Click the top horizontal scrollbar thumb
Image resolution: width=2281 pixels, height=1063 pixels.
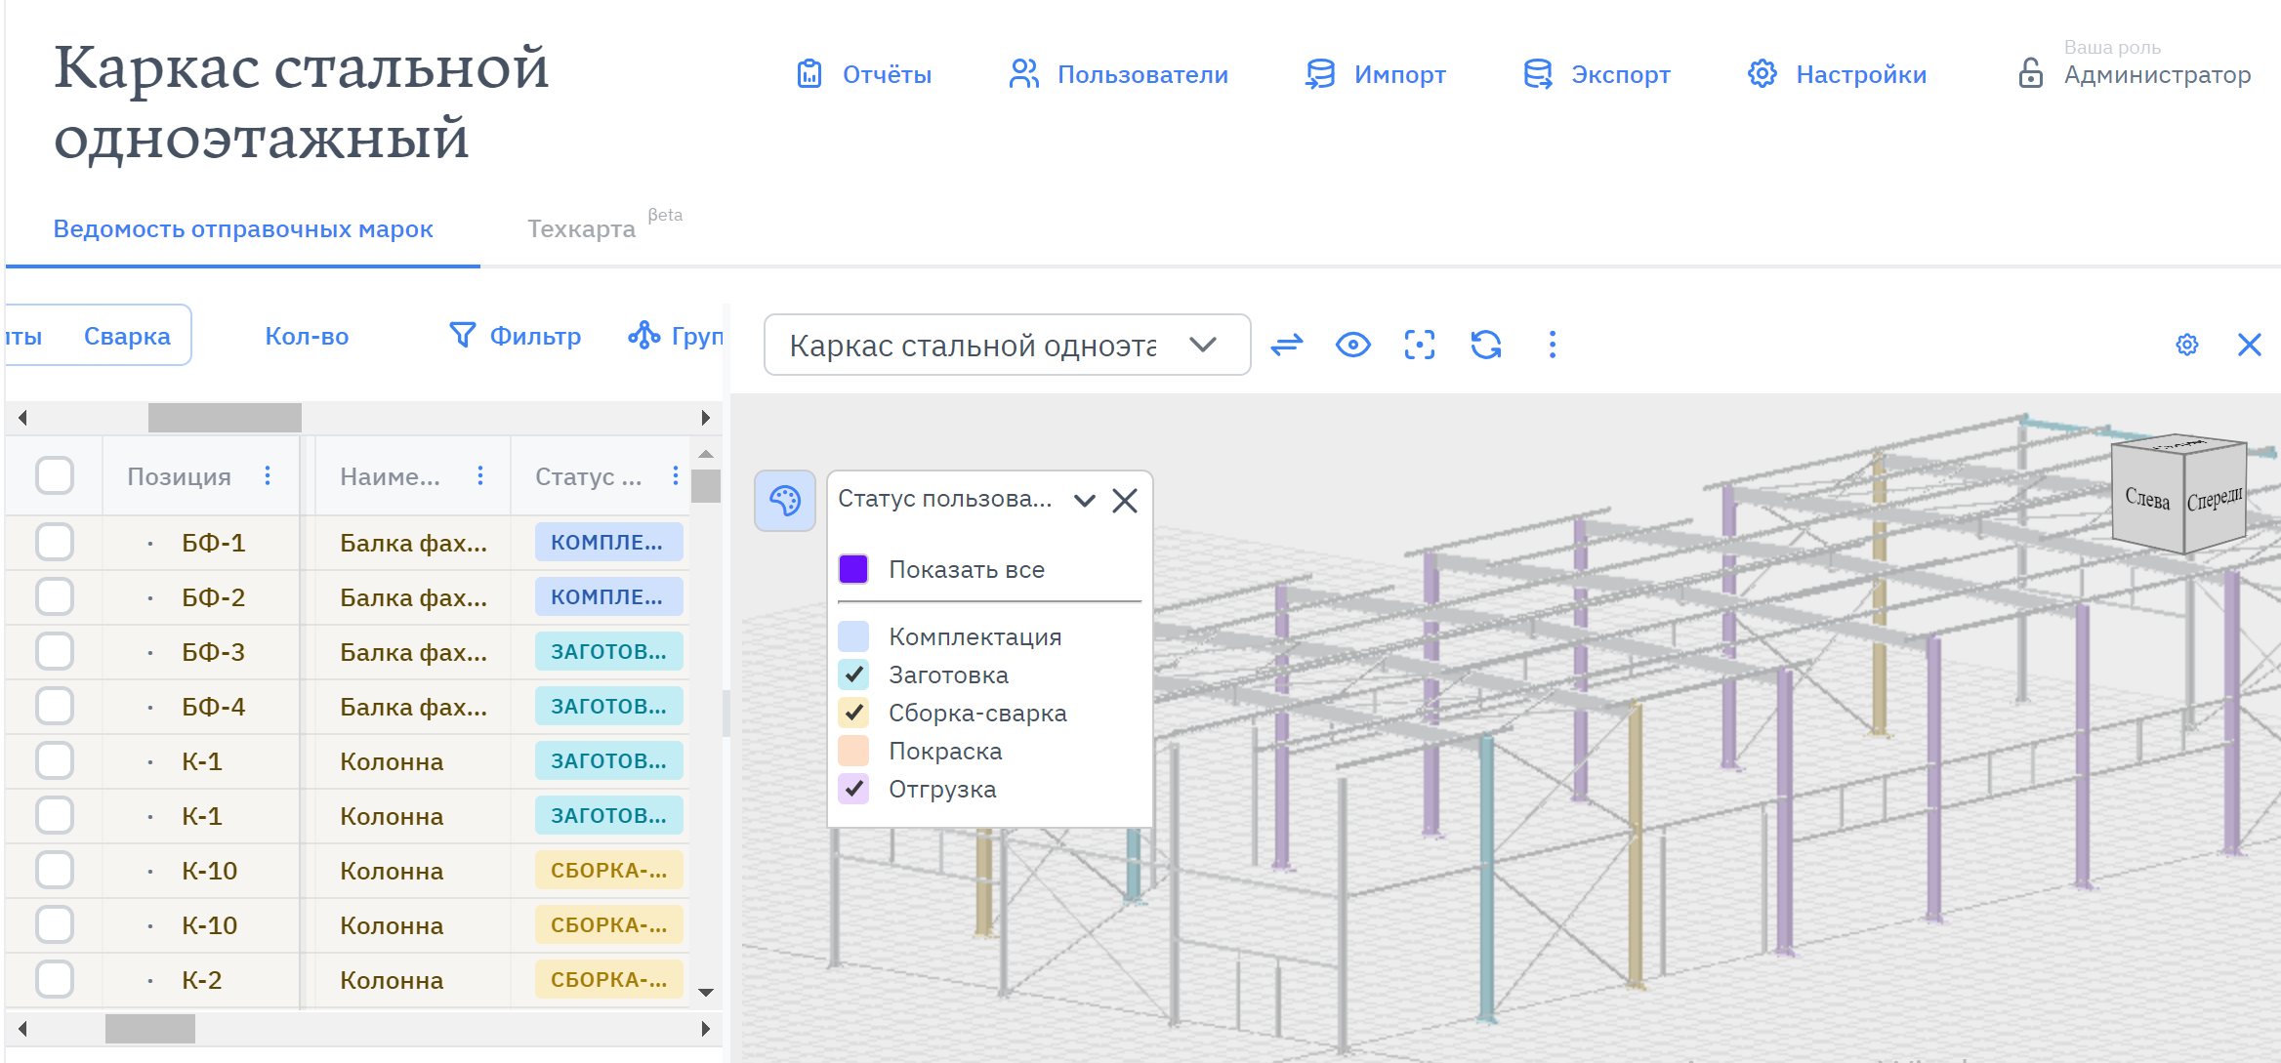click(x=225, y=418)
